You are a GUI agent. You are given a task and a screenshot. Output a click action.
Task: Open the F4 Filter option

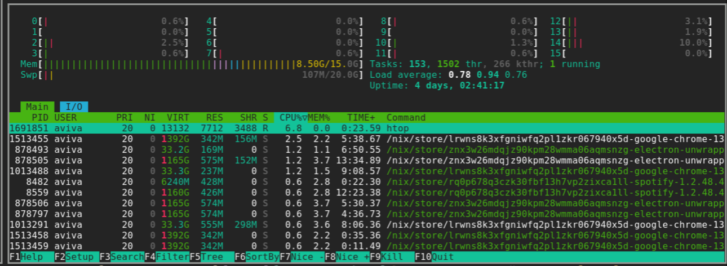[166, 257]
